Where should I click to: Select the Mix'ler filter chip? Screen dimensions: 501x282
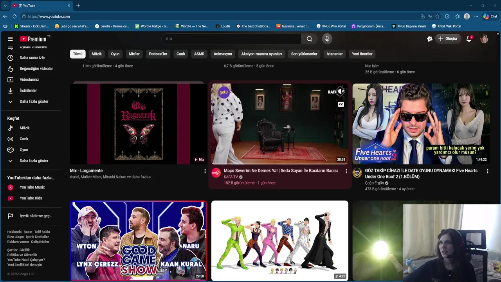coord(134,54)
